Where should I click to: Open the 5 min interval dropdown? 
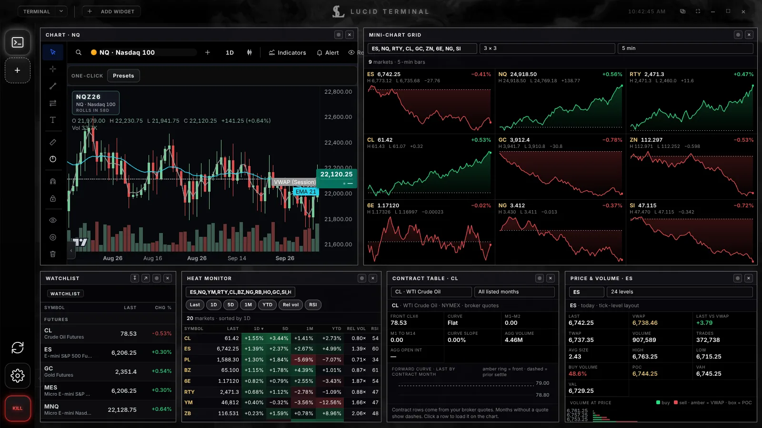(x=685, y=49)
